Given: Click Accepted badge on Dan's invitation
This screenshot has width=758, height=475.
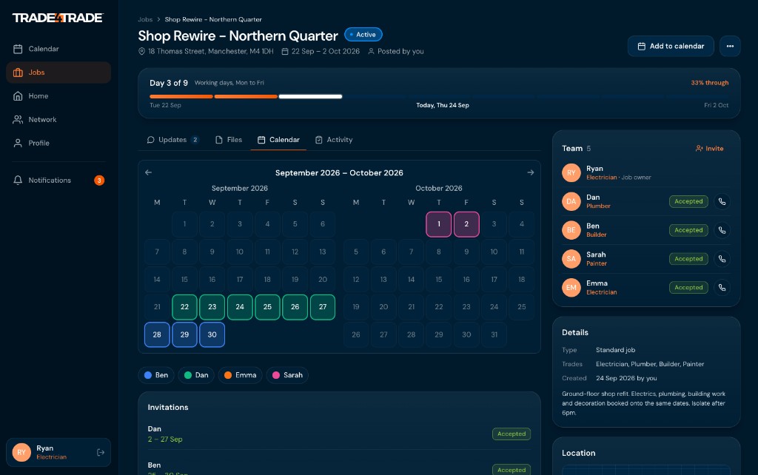Looking at the screenshot, I should pos(512,434).
